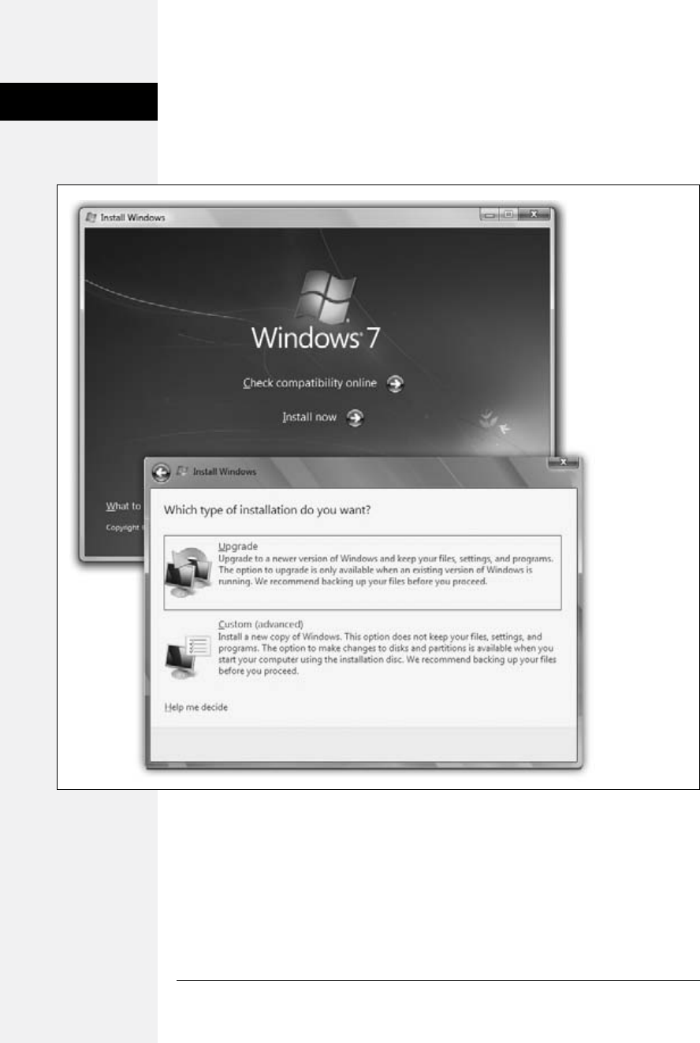Click the Upgrade disc and monitors icon
Image resolution: width=700 pixels, height=1043 pixels.
(x=188, y=571)
